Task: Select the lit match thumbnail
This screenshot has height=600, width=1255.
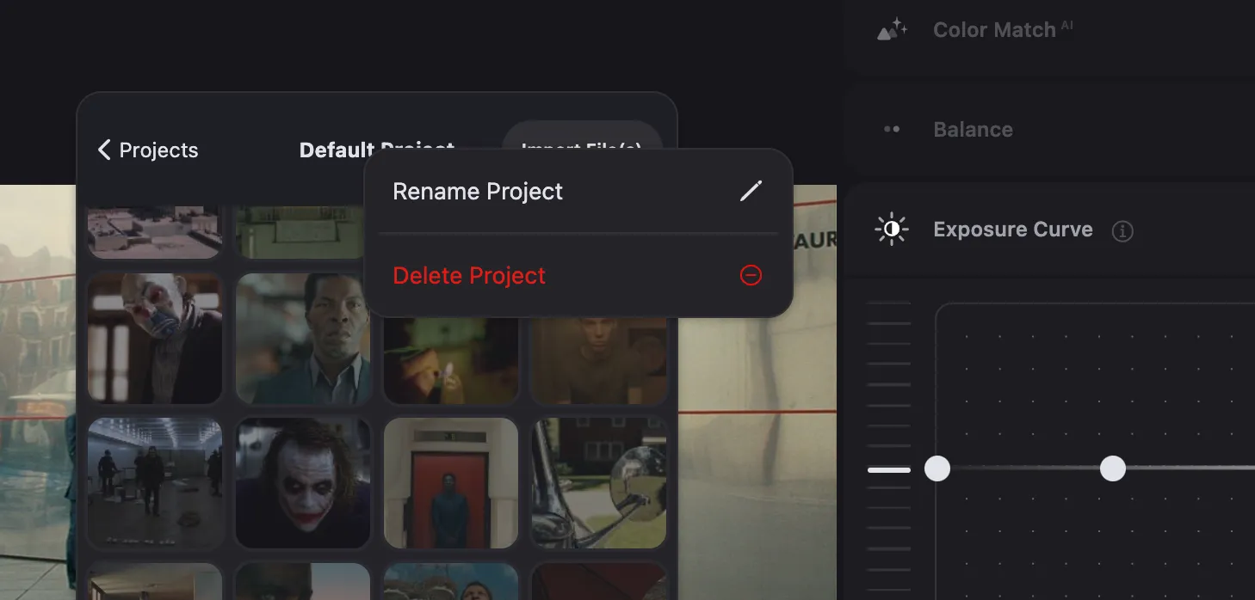Action: pos(451,361)
